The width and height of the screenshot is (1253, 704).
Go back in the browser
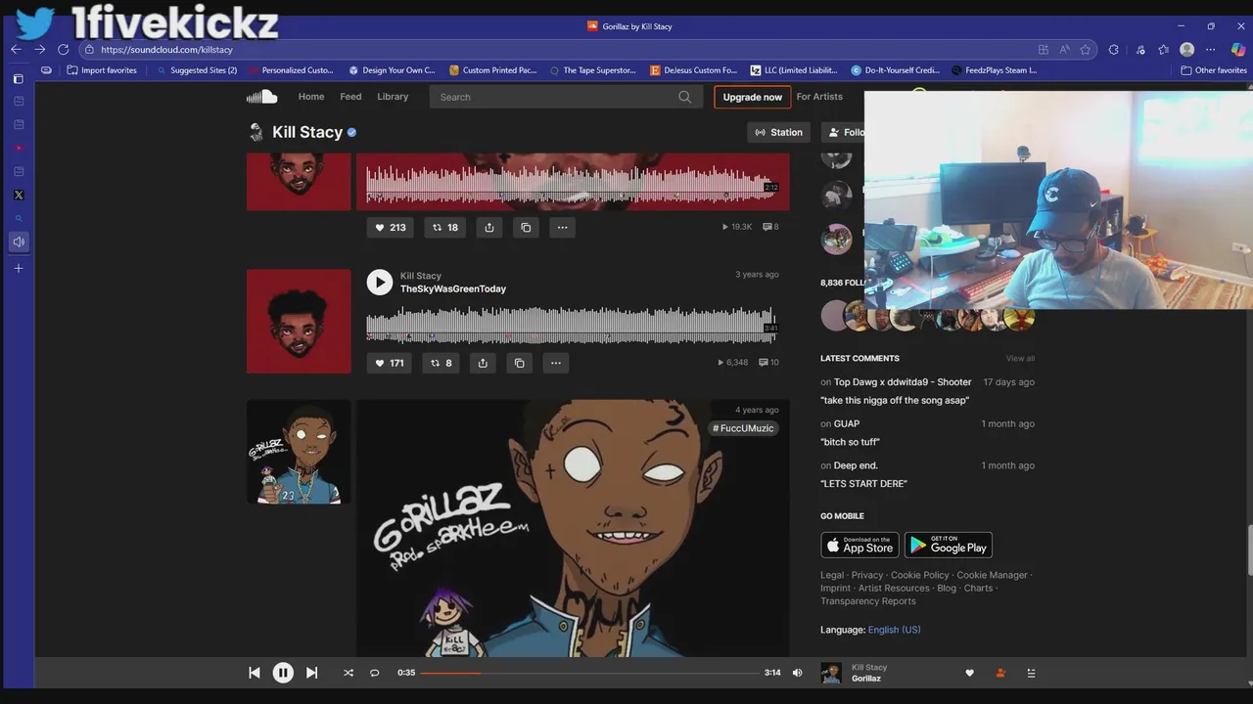(16, 49)
